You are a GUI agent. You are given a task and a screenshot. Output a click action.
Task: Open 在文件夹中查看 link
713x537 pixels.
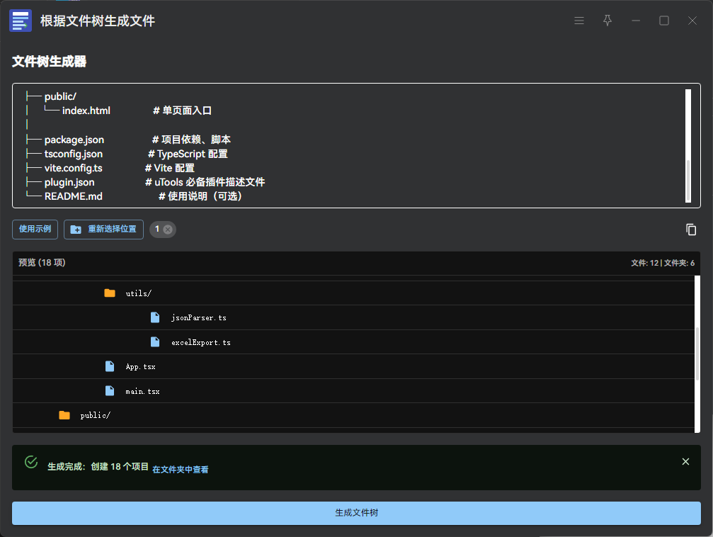point(181,469)
